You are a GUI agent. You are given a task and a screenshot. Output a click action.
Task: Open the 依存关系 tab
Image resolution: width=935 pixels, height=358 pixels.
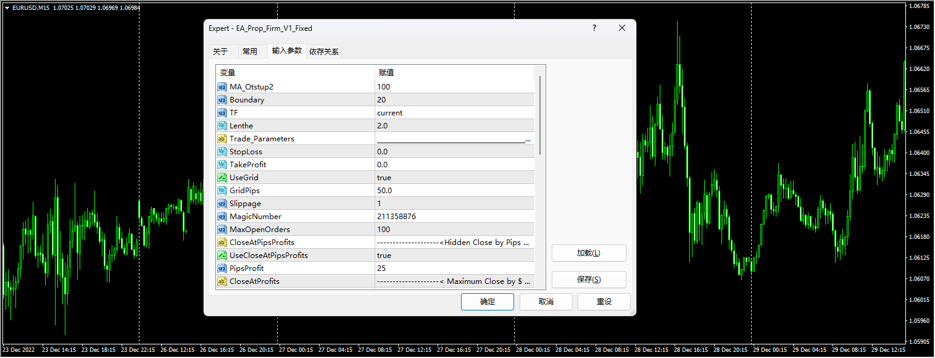[323, 51]
